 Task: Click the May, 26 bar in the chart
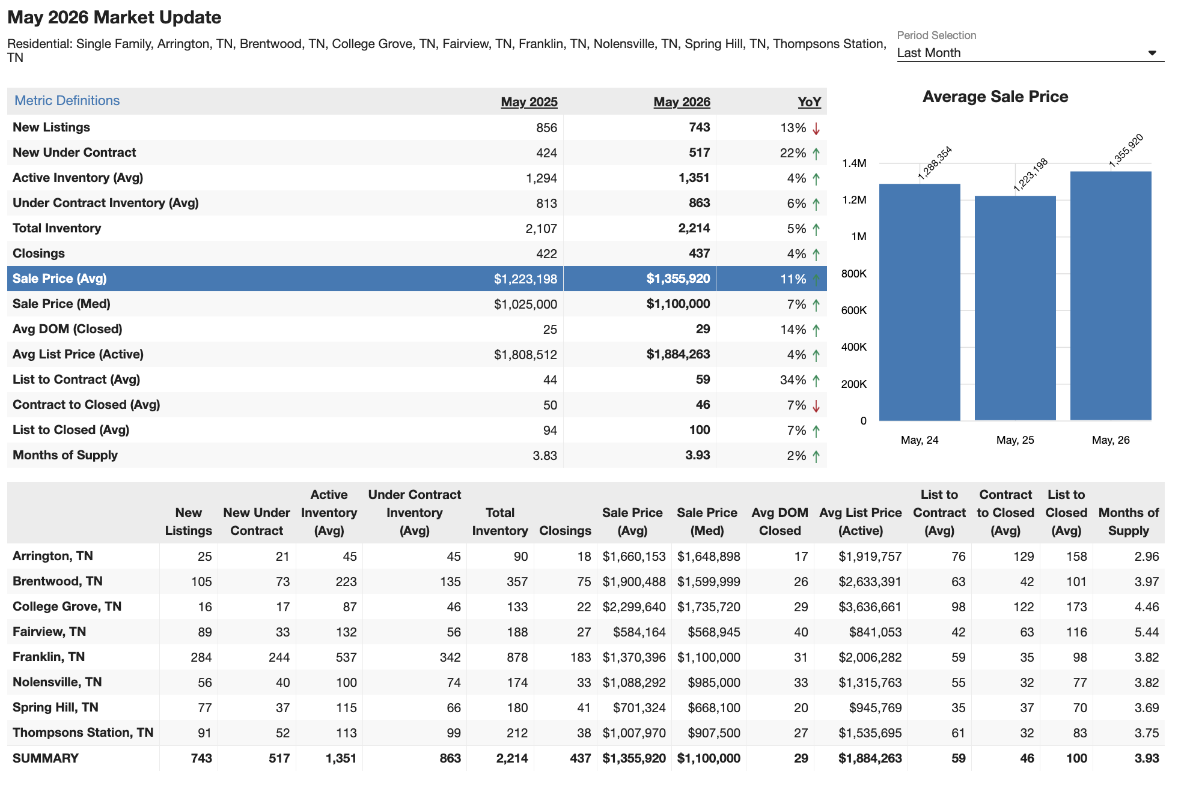click(1111, 296)
